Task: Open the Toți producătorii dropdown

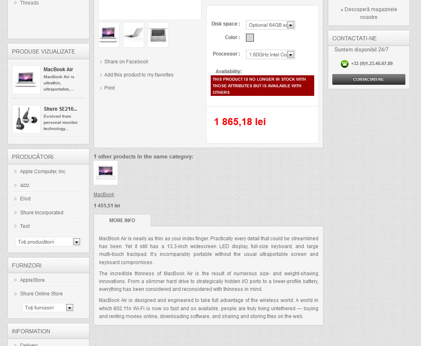Action: click(48, 242)
